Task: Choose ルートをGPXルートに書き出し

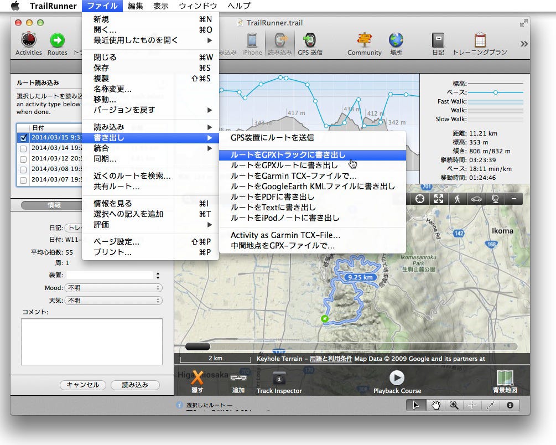Action: 313,165
